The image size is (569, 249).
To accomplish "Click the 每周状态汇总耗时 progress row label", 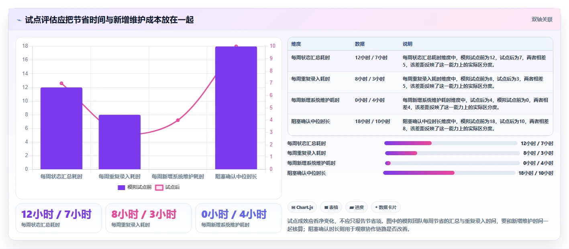I will [x=307, y=143].
